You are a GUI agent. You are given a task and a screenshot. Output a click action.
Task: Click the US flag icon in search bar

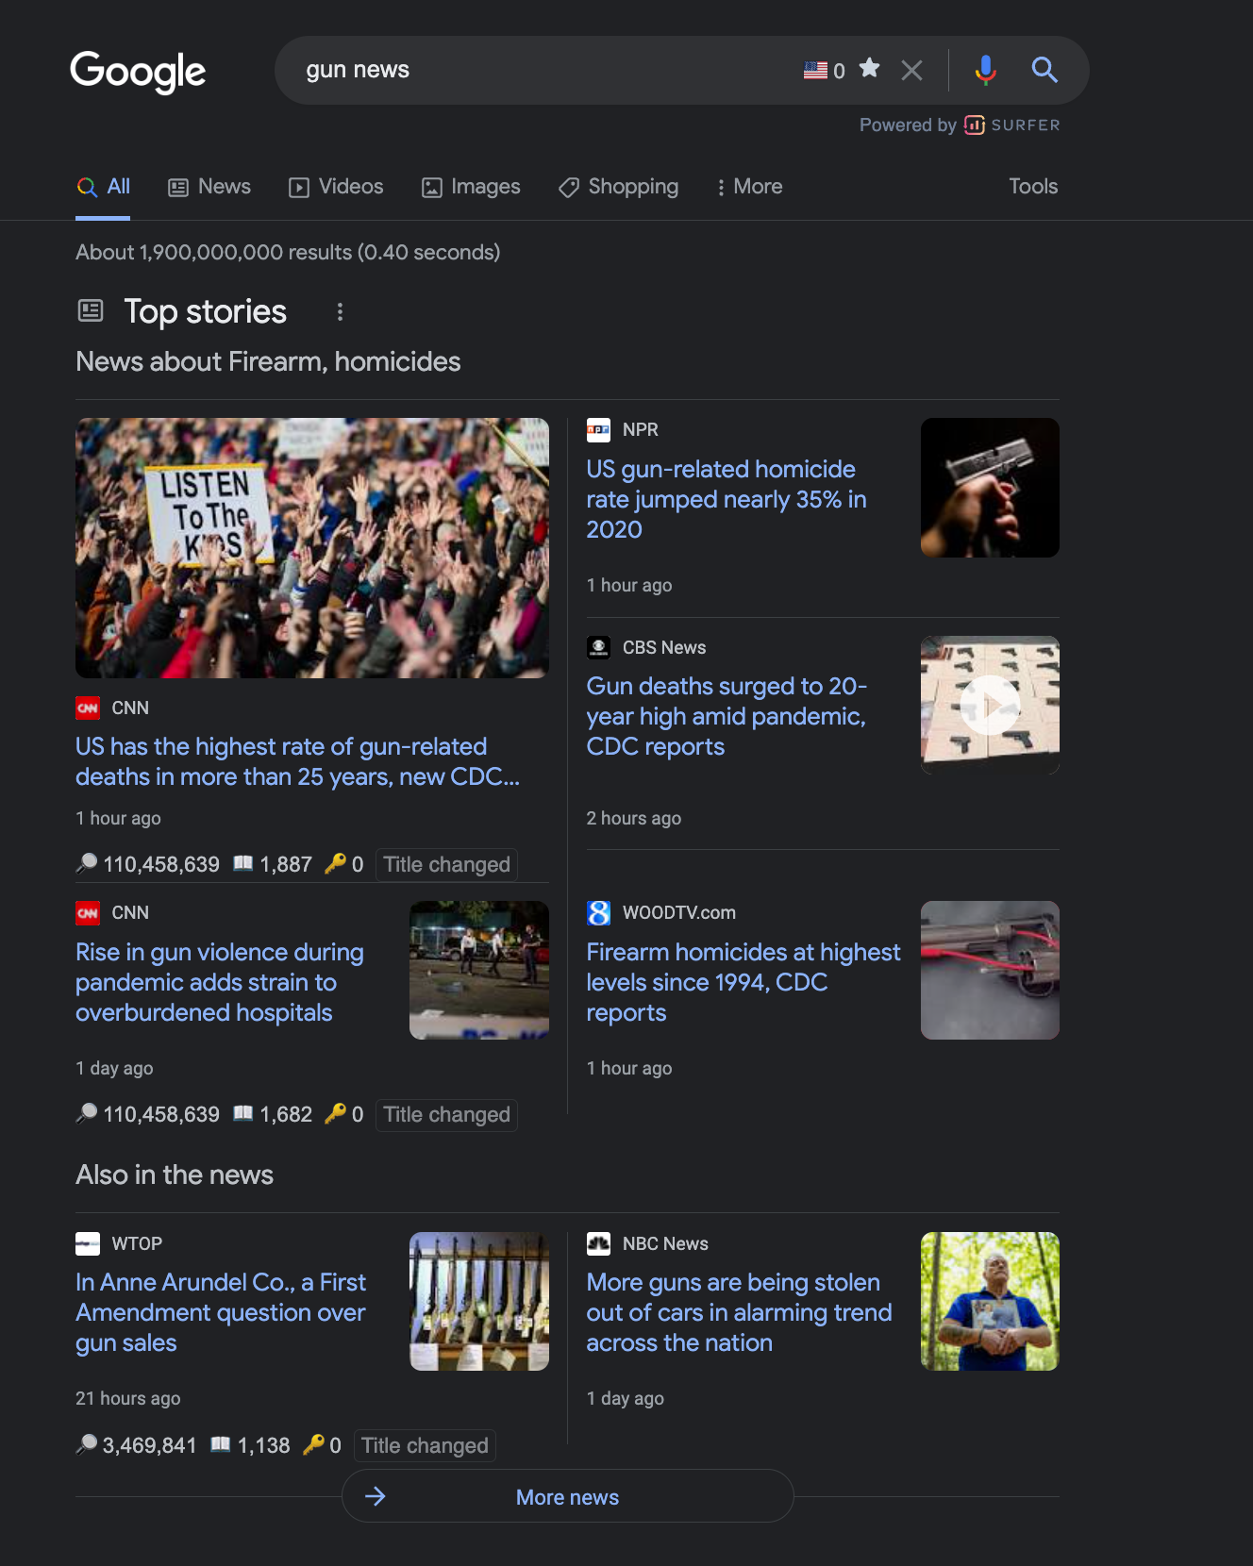pyautogui.click(x=815, y=70)
